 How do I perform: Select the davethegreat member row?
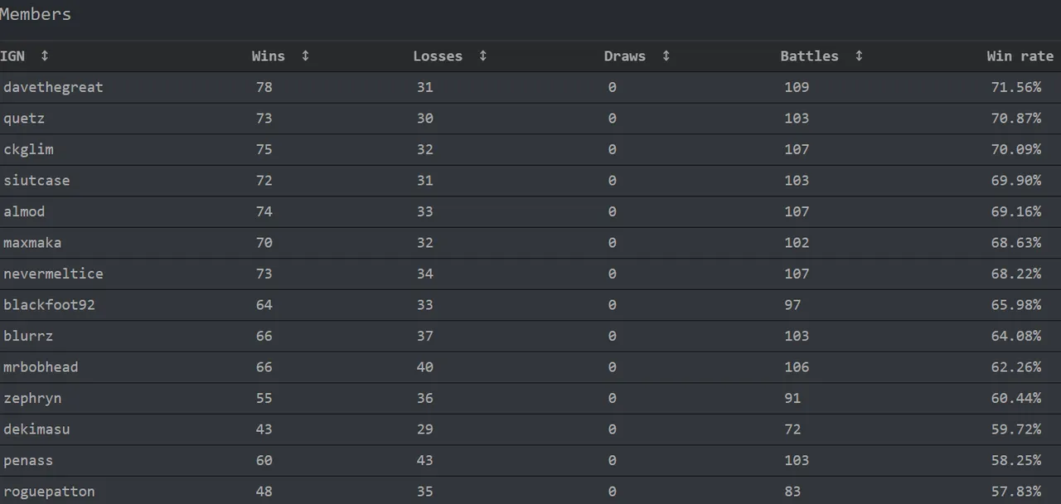pos(530,87)
